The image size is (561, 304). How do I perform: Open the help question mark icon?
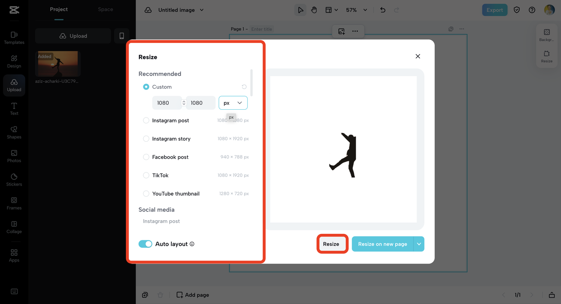tap(532, 10)
